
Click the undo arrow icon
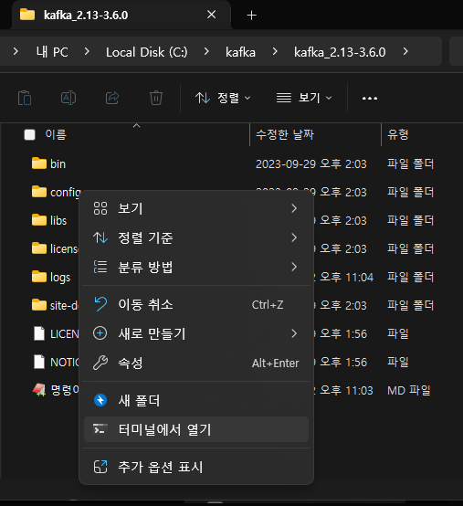pyautogui.click(x=100, y=304)
